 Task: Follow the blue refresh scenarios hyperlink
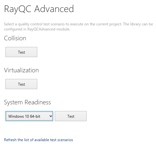[x=39, y=140]
